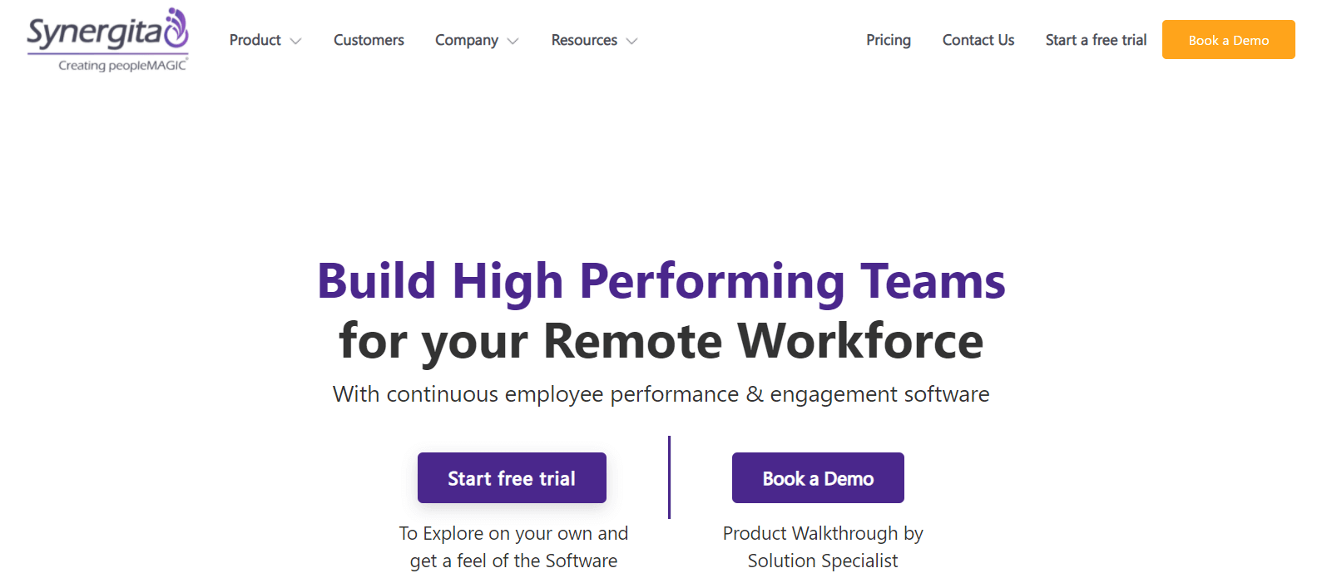This screenshot has width=1327, height=583.
Task: Open the Contact Us link
Action: (x=978, y=40)
